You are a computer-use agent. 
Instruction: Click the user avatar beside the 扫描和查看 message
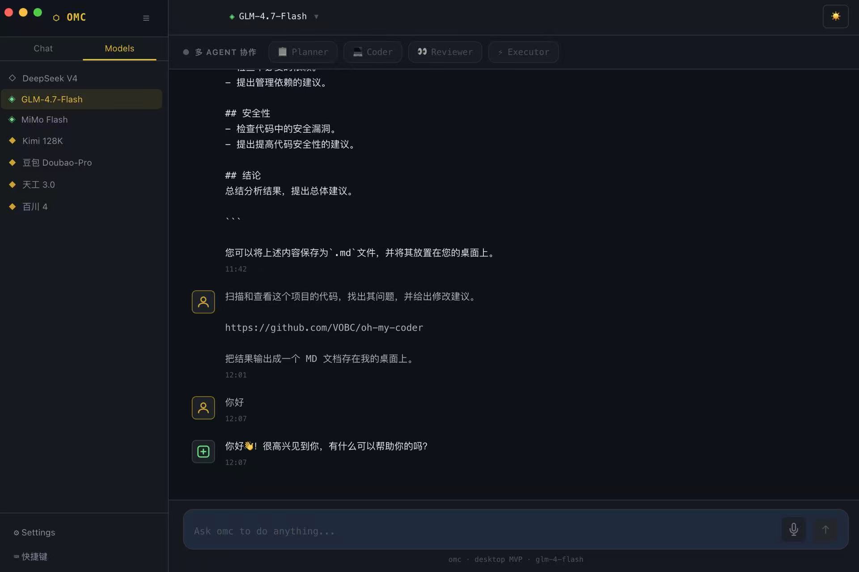point(203,302)
